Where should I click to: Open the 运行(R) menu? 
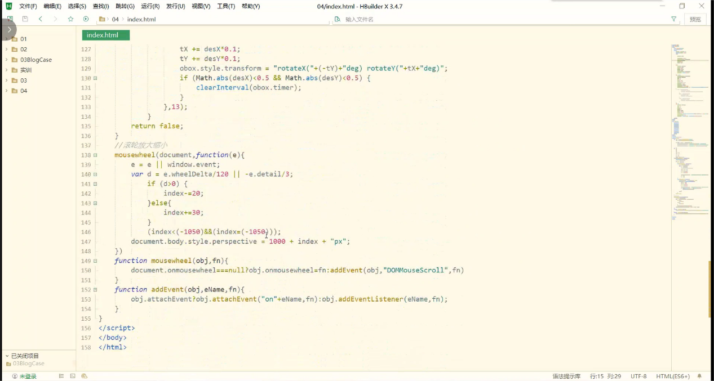[150, 6]
